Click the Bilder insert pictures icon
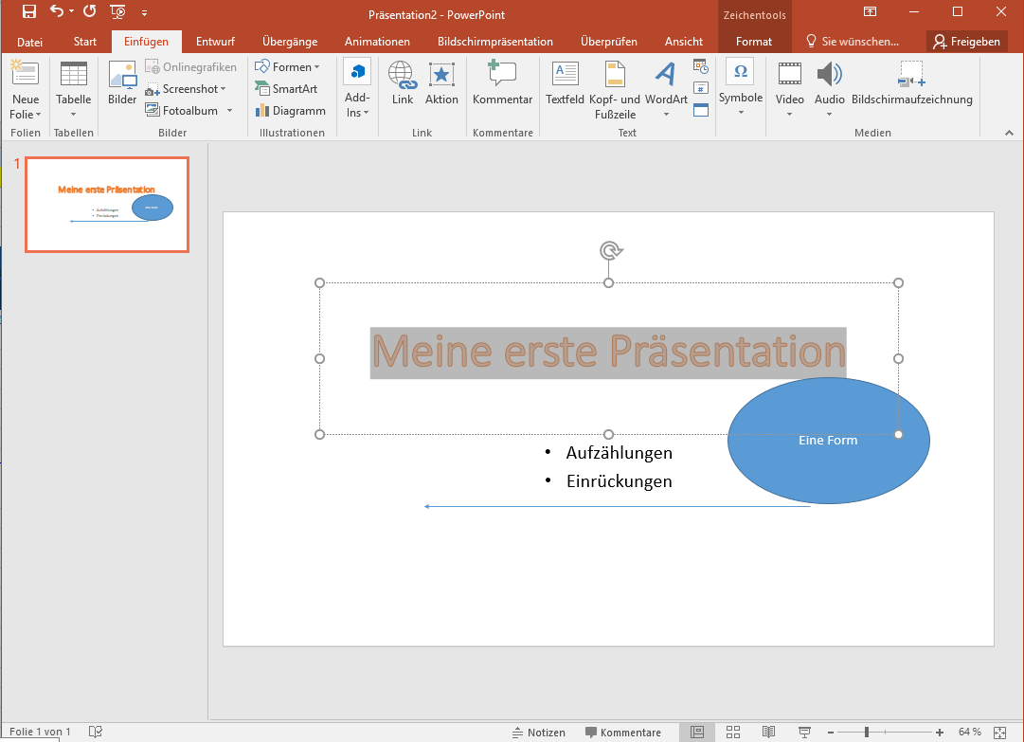 pos(122,84)
